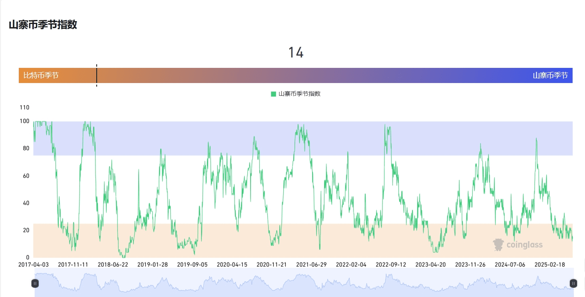The height and width of the screenshot is (297, 585).
Task: Click the 2017-04-03 date label on the x-axis
Action: [x=34, y=265]
